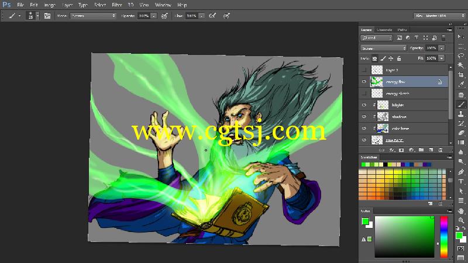Open the Brush Preset picker arrow
The image size is (468, 263).
pos(37,16)
